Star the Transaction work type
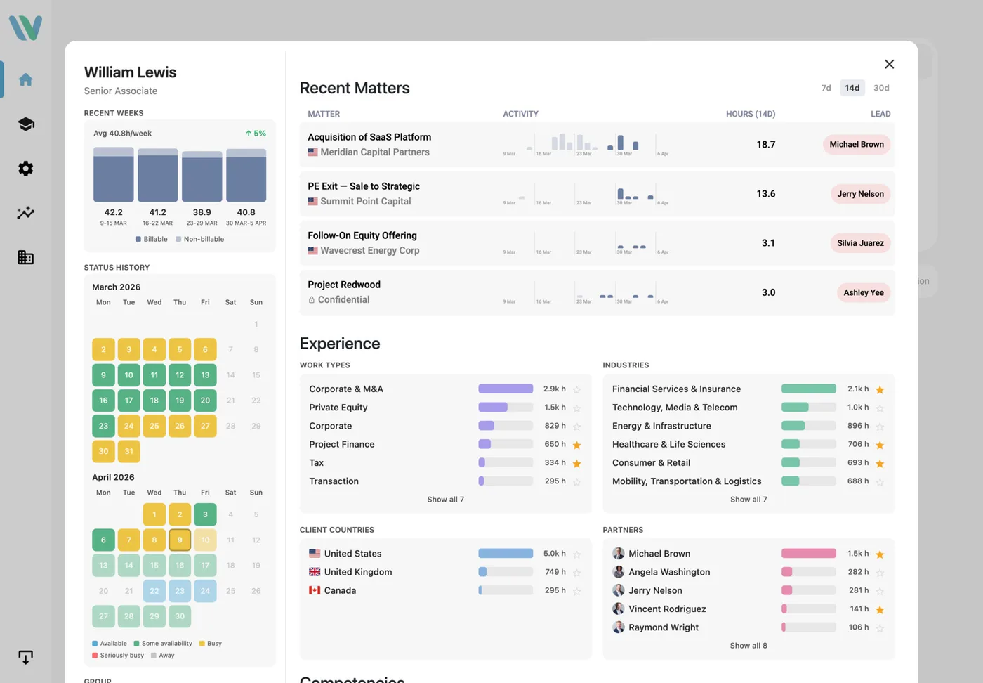The height and width of the screenshot is (683, 983). [x=576, y=481]
